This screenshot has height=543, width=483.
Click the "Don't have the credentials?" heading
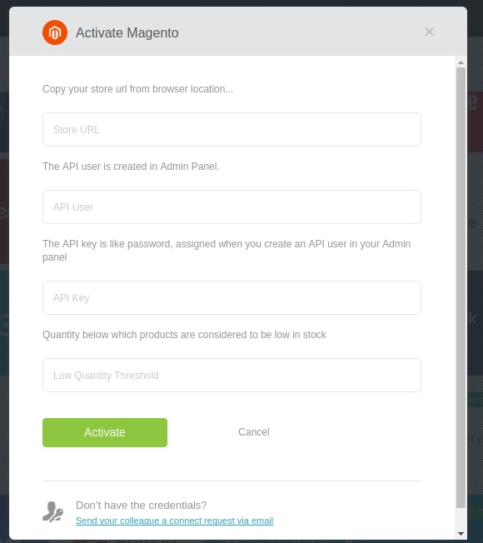pyautogui.click(x=142, y=506)
